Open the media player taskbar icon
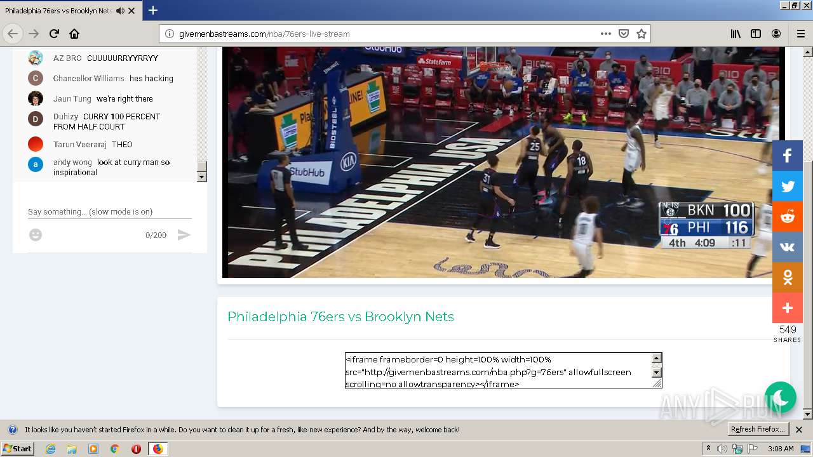Viewport: 813px width, 457px height. point(93,449)
